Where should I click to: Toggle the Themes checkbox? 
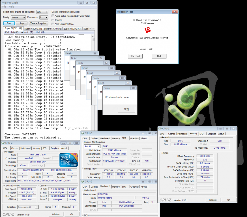point(53,20)
